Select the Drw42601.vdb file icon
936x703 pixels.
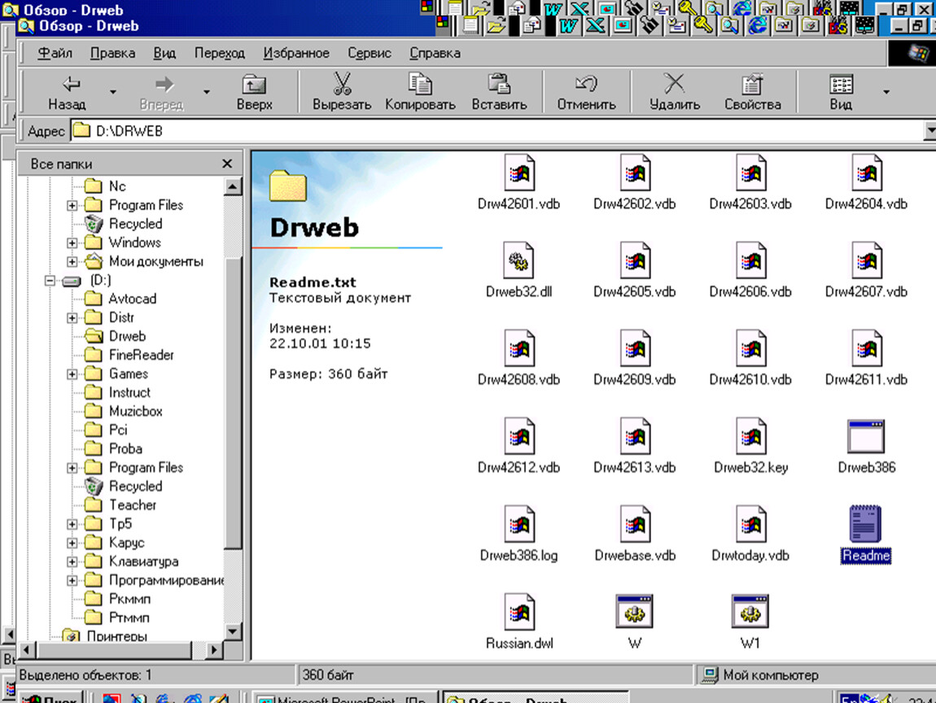pyautogui.click(x=518, y=173)
